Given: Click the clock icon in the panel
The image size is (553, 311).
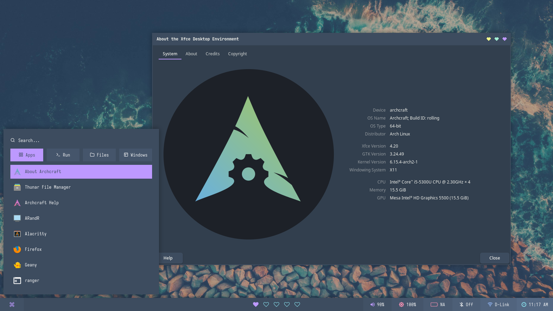Looking at the screenshot, I should (524, 304).
